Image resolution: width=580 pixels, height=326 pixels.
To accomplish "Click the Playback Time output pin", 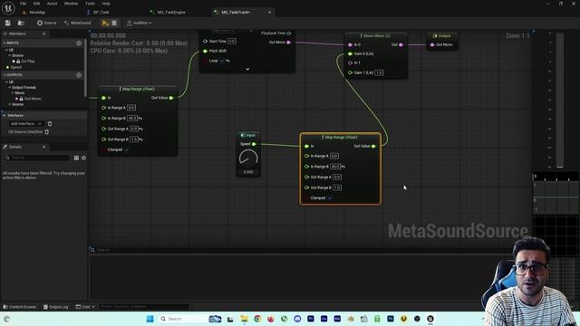I will 288,34.
